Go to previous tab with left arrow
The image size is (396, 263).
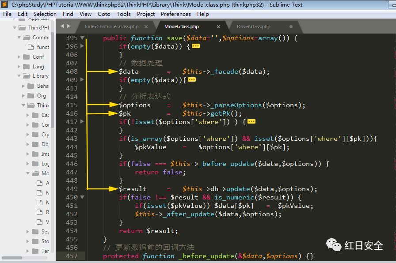tap(62, 26)
